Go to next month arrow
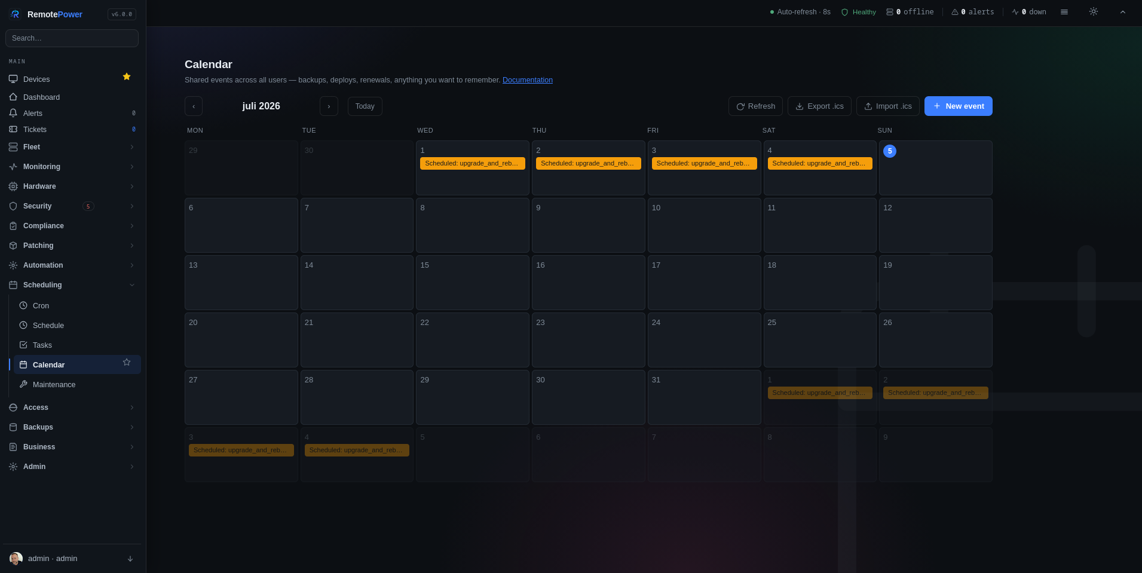The width and height of the screenshot is (1142, 573). [x=329, y=106]
